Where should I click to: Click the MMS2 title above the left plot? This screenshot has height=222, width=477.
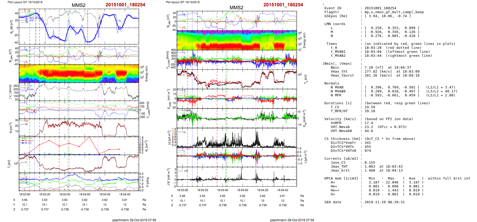[79, 5]
